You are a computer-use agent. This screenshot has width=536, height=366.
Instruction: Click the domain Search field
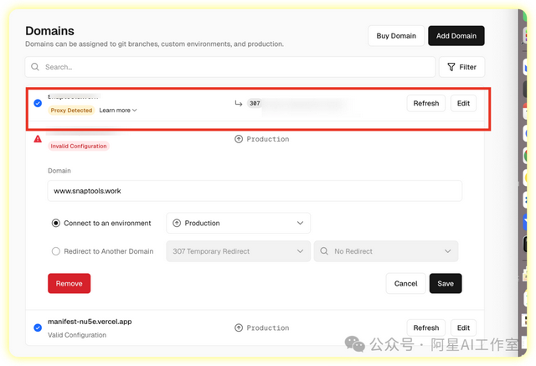234,67
